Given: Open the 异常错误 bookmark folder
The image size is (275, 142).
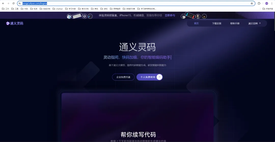Looking at the screenshot, I should [x=115, y=9].
